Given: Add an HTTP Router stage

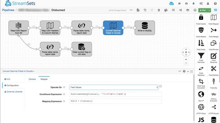Looking at the screenshot, I should [x=213, y=109].
